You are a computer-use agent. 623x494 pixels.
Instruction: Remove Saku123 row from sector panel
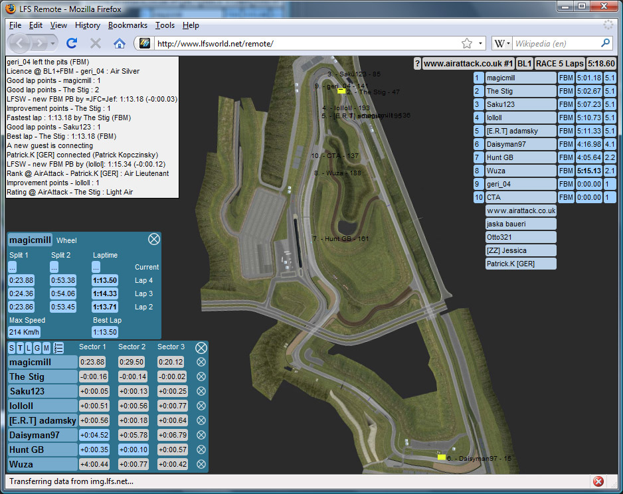201,391
